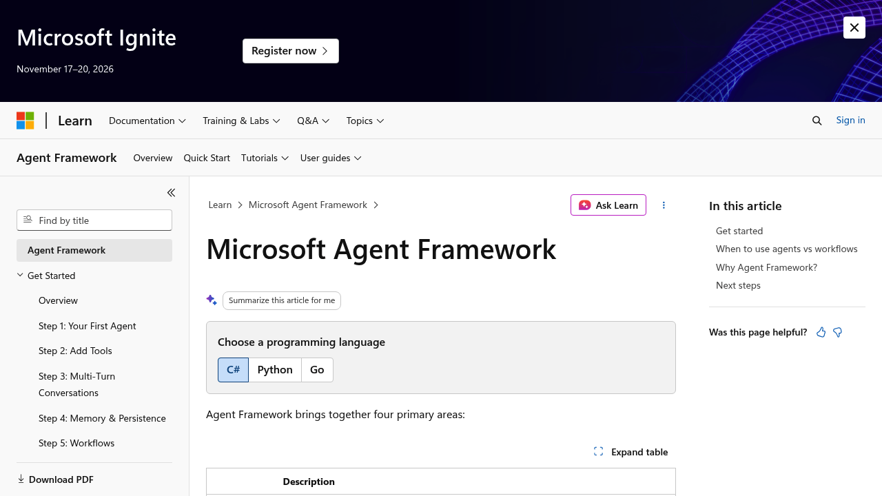Click the Ask Learn chat icon

coord(584,205)
